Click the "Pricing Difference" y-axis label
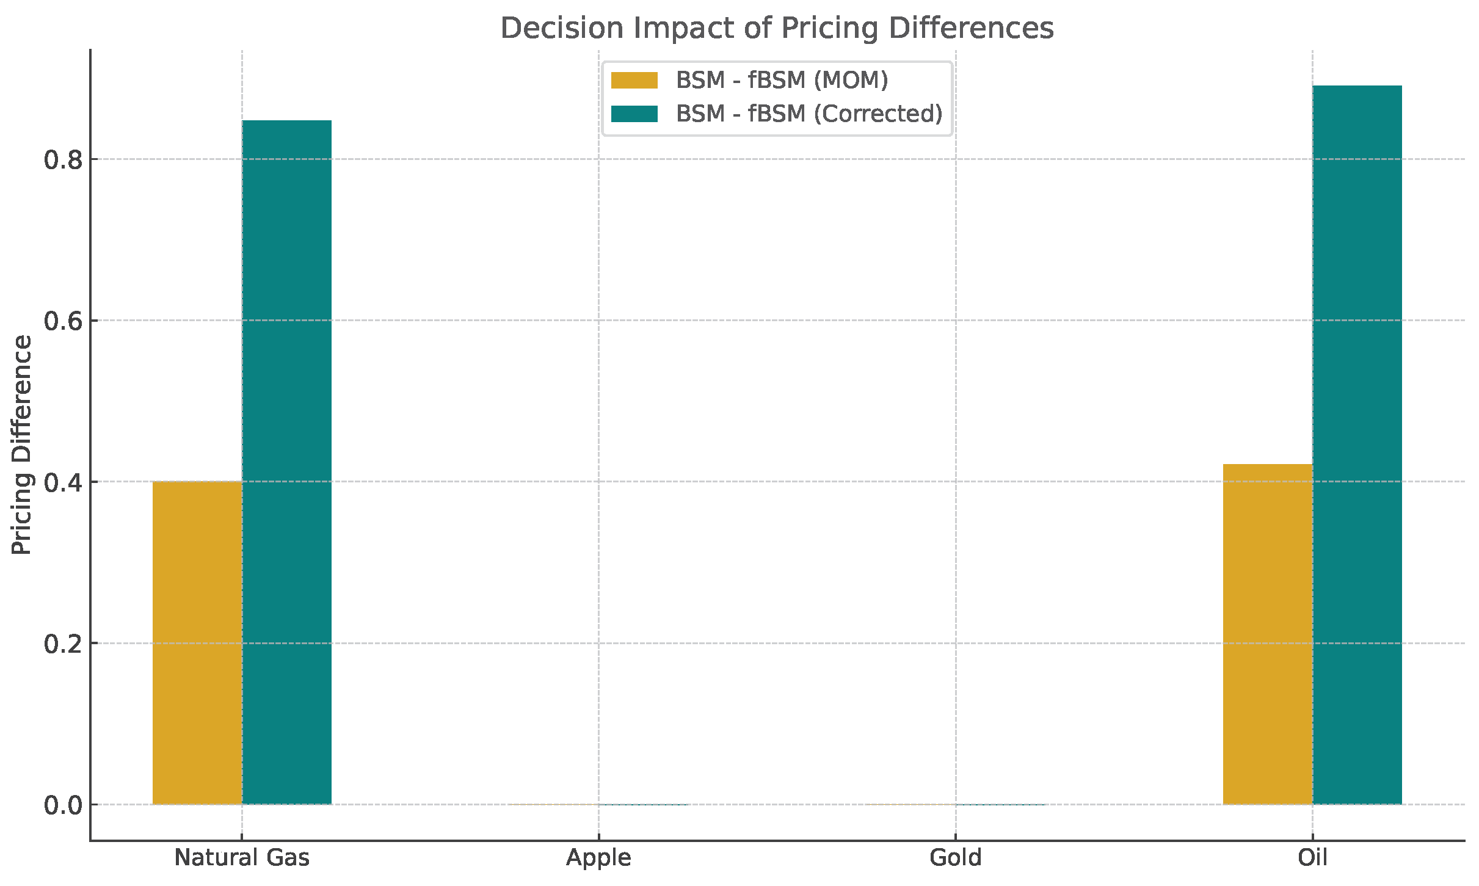The height and width of the screenshot is (886, 1479). pos(22,445)
